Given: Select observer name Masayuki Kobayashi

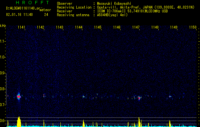Looking at the screenshot, I should 114,3.
